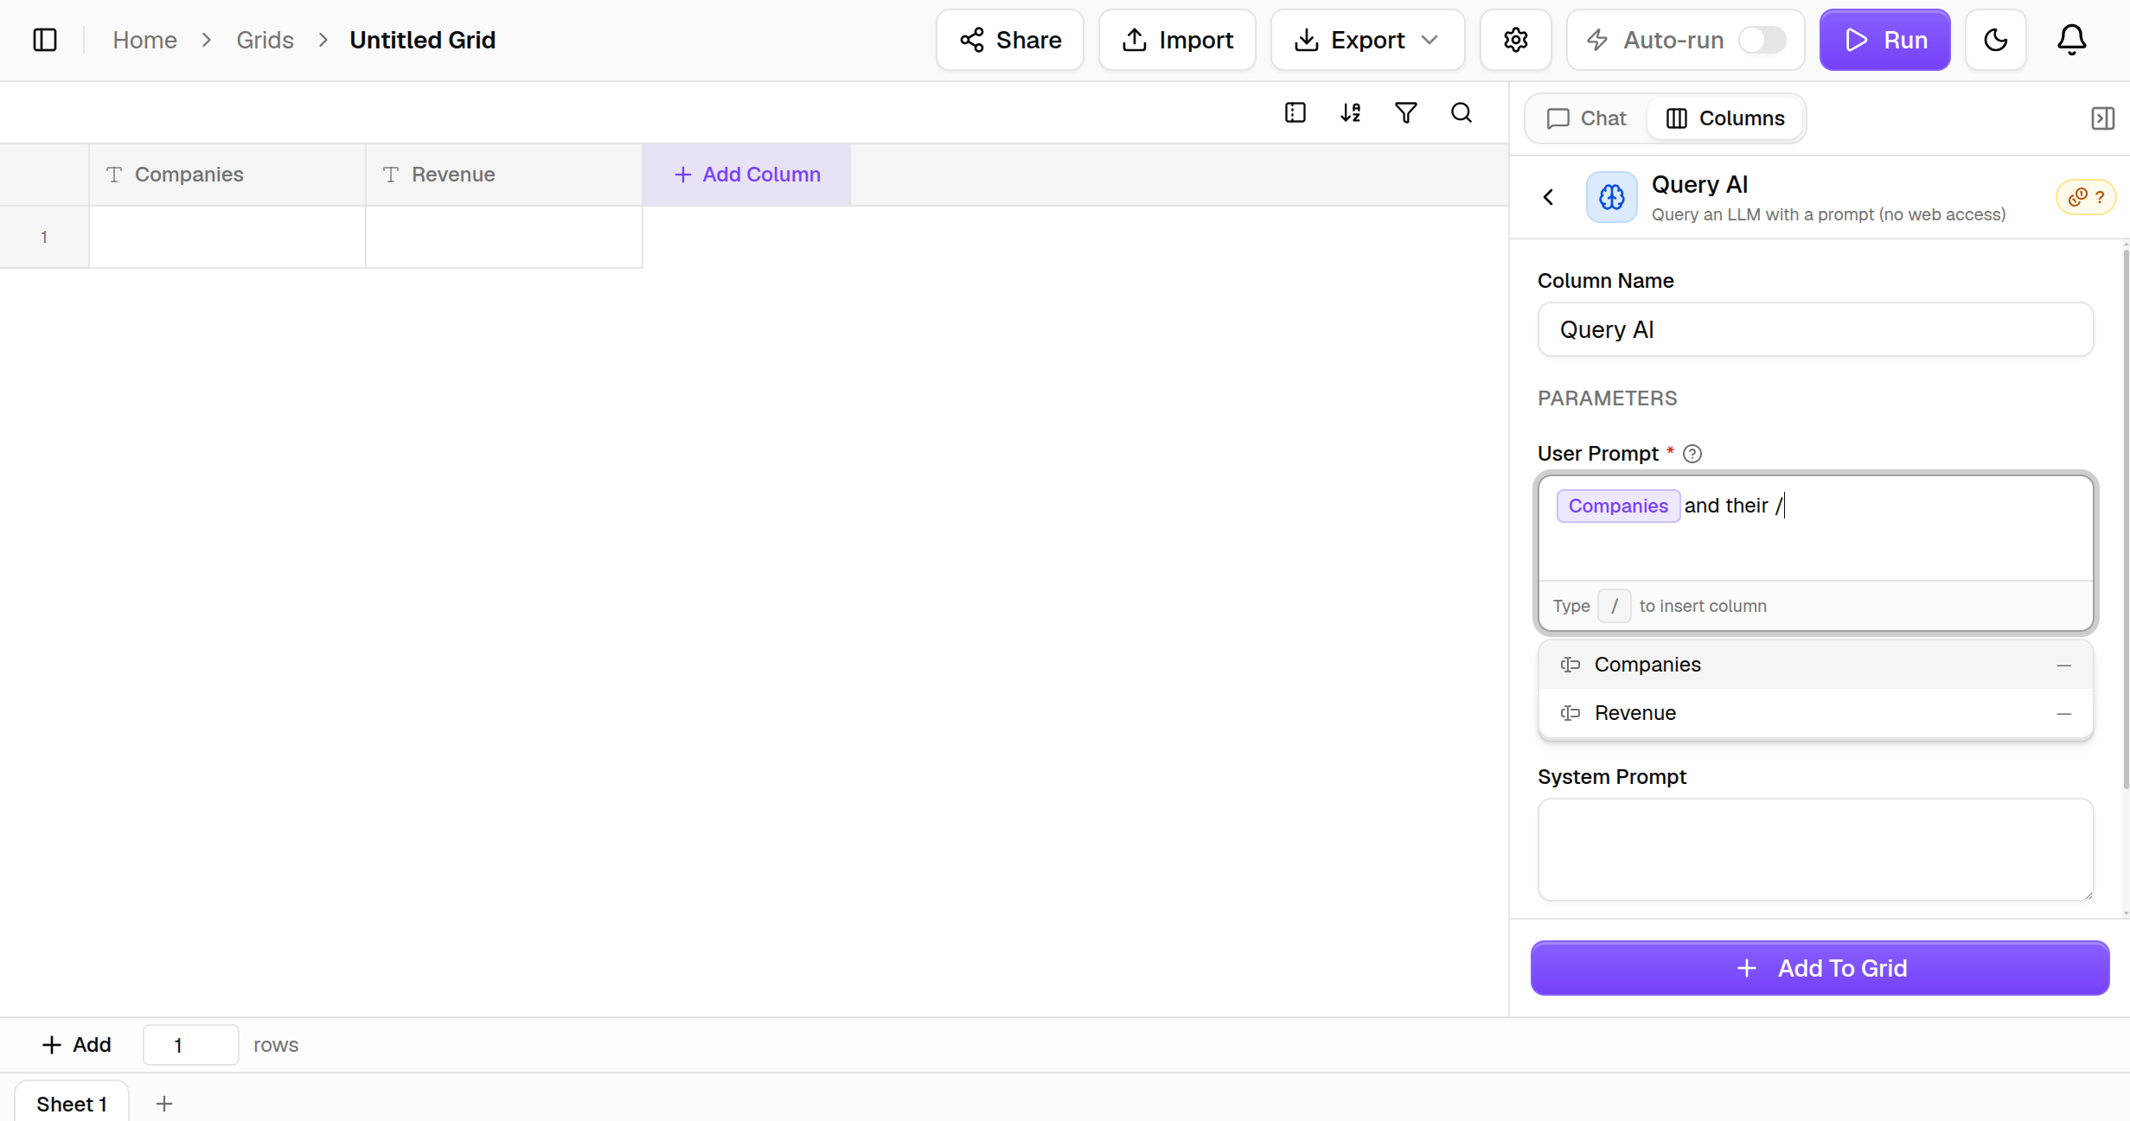The width and height of the screenshot is (2130, 1121).
Task: Click the Untitled Grid title
Action: (422, 40)
